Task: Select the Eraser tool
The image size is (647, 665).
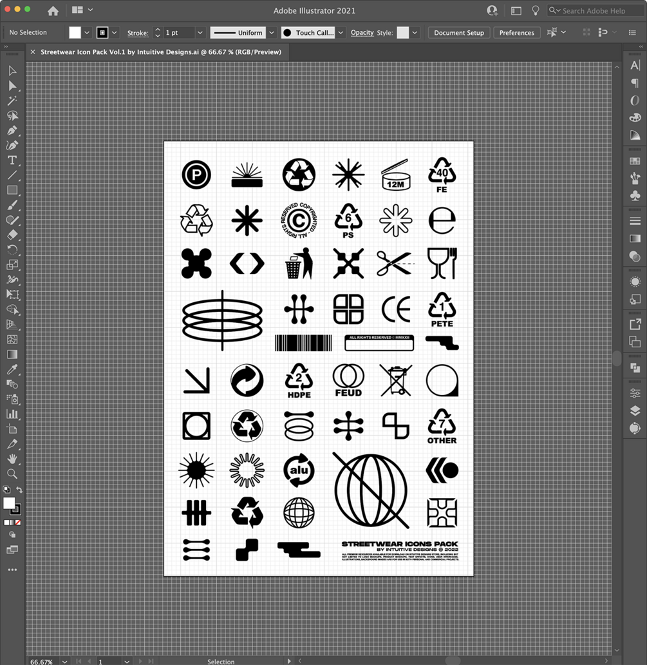Action: (x=12, y=235)
